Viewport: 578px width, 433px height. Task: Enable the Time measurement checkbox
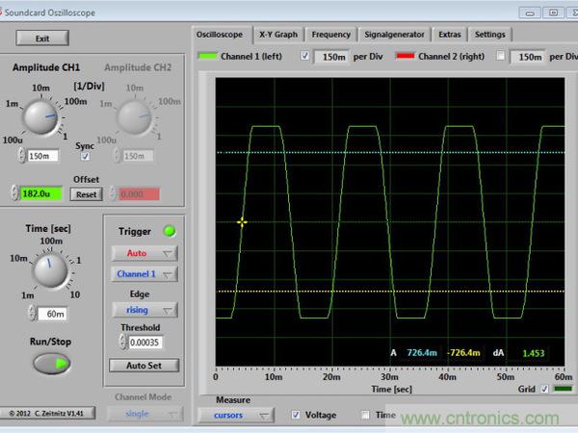click(x=365, y=415)
